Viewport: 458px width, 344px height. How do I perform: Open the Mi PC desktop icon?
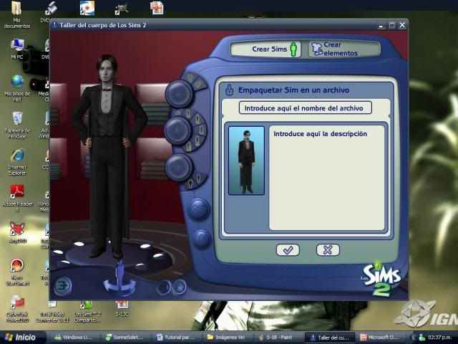click(x=17, y=49)
